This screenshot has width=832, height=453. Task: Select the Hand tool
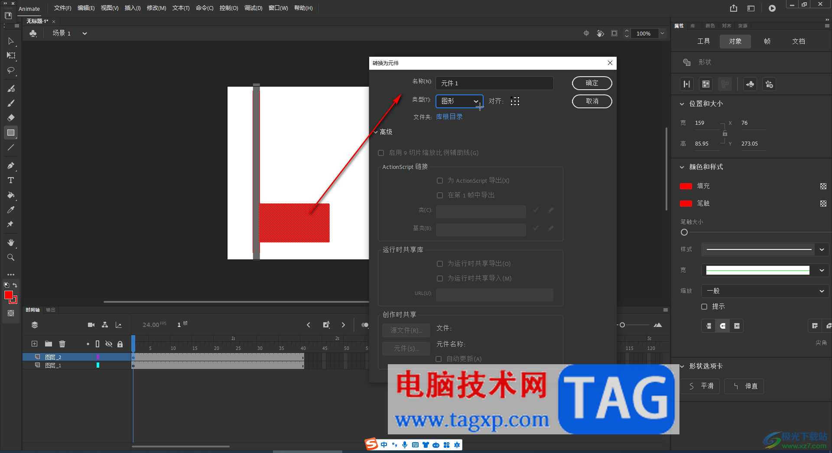pos(11,243)
